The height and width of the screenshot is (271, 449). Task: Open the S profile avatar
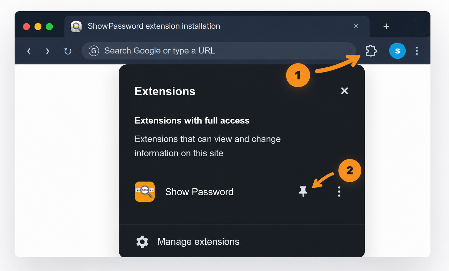pyautogui.click(x=397, y=51)
